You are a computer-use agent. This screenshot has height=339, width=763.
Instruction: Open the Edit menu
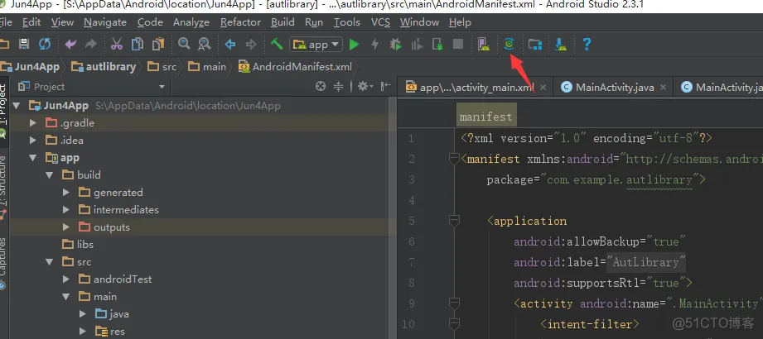[31, 22]
